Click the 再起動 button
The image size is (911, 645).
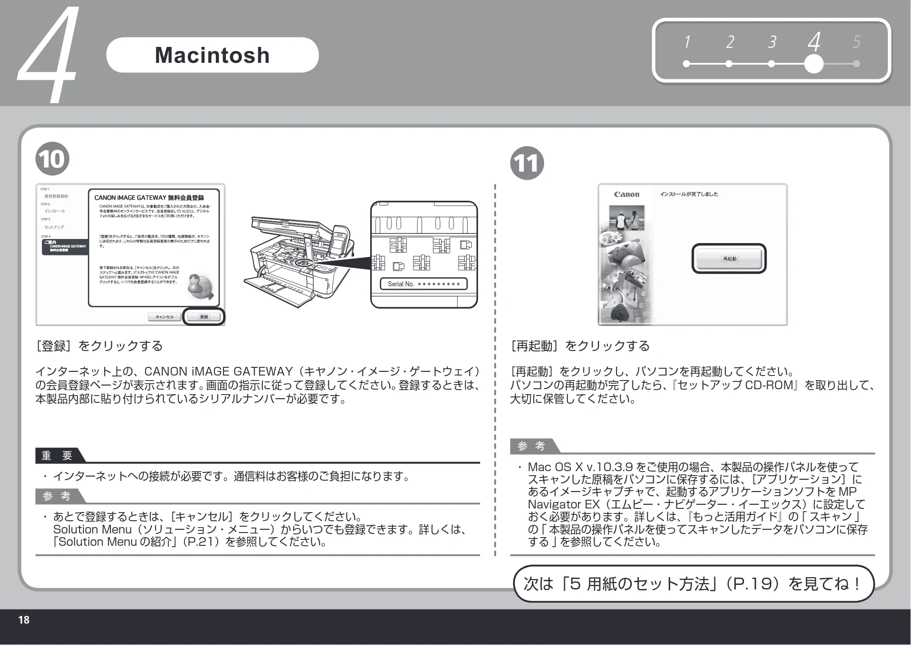(729, 259)
